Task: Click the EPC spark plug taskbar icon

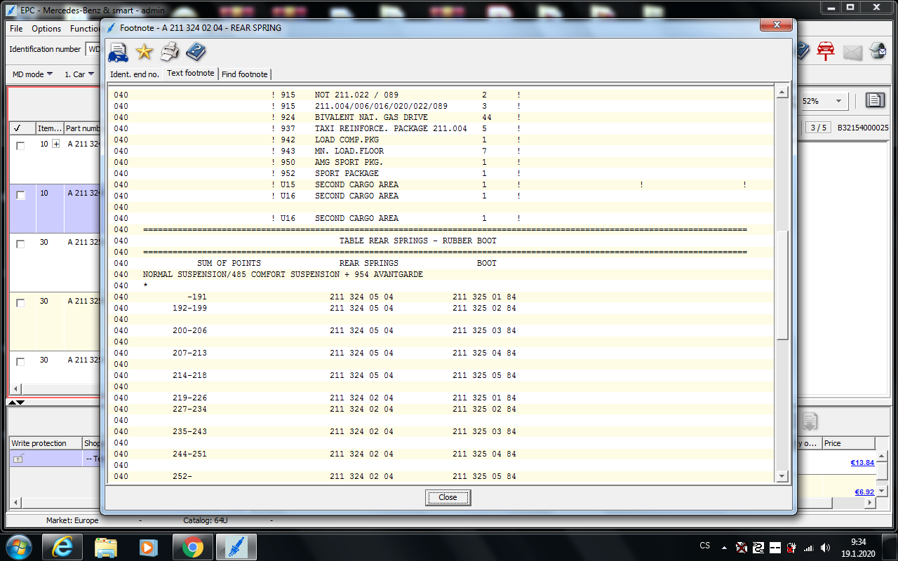Action: (x=236, y=547)
